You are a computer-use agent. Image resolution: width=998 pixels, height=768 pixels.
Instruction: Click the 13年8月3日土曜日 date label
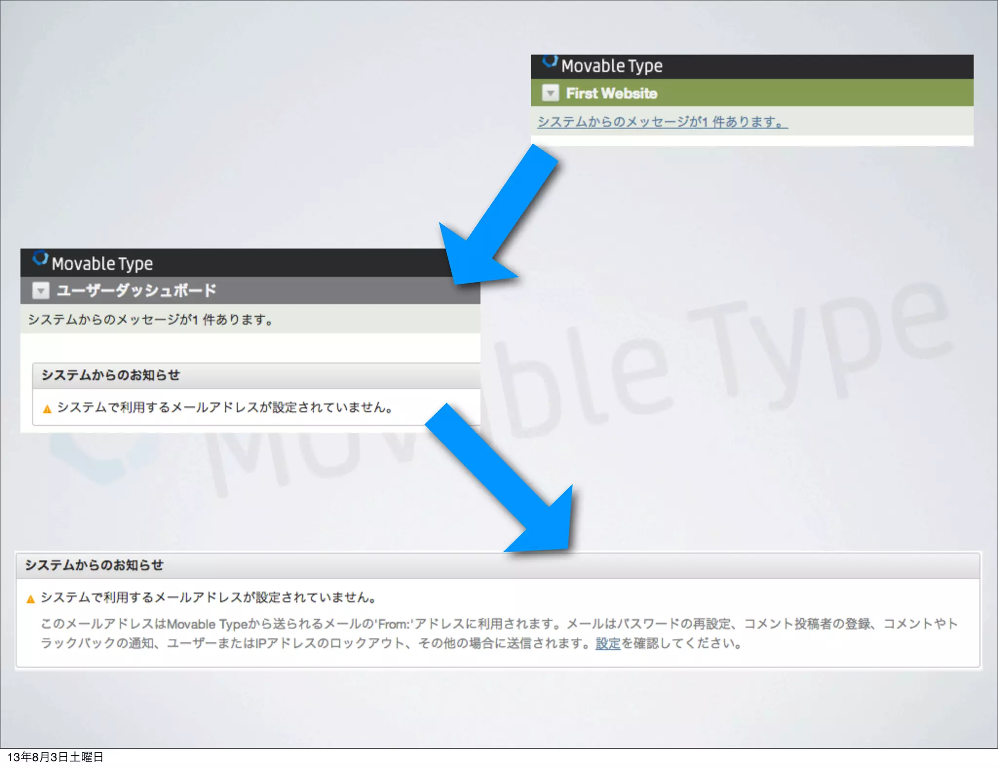[x=55, y=757]
